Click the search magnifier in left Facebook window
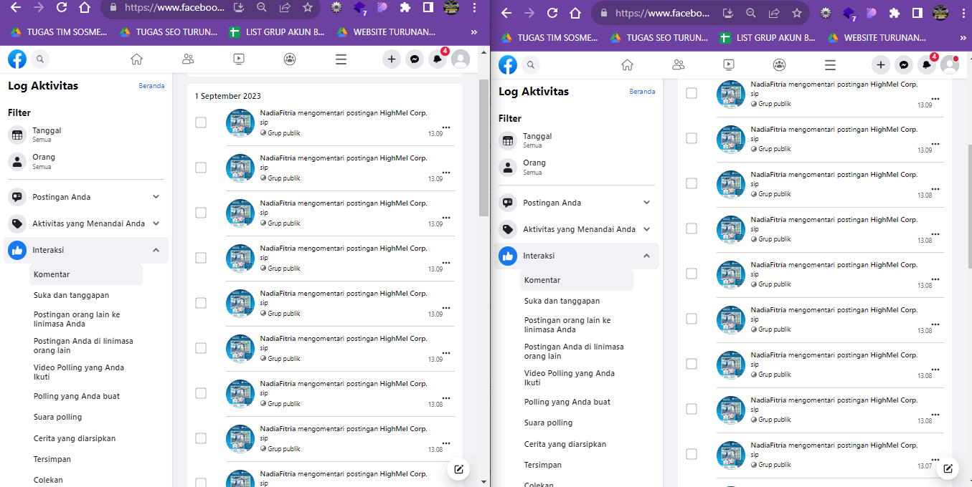Viewport: 972px width, 487px height. click(x=40, y=59)
